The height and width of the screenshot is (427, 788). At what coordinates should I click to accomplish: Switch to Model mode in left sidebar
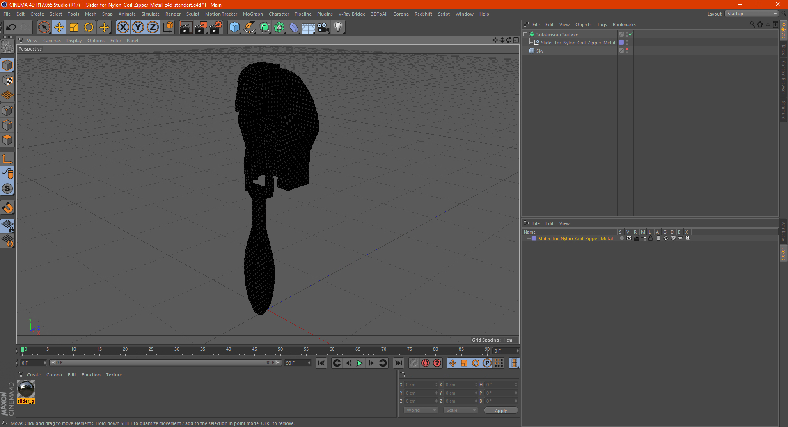8,66
